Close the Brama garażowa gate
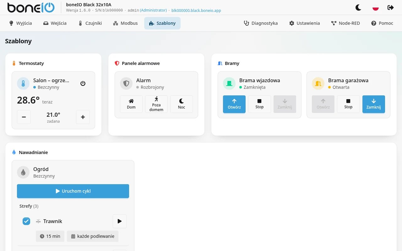402x251 pixels. (x=374, y=104)
